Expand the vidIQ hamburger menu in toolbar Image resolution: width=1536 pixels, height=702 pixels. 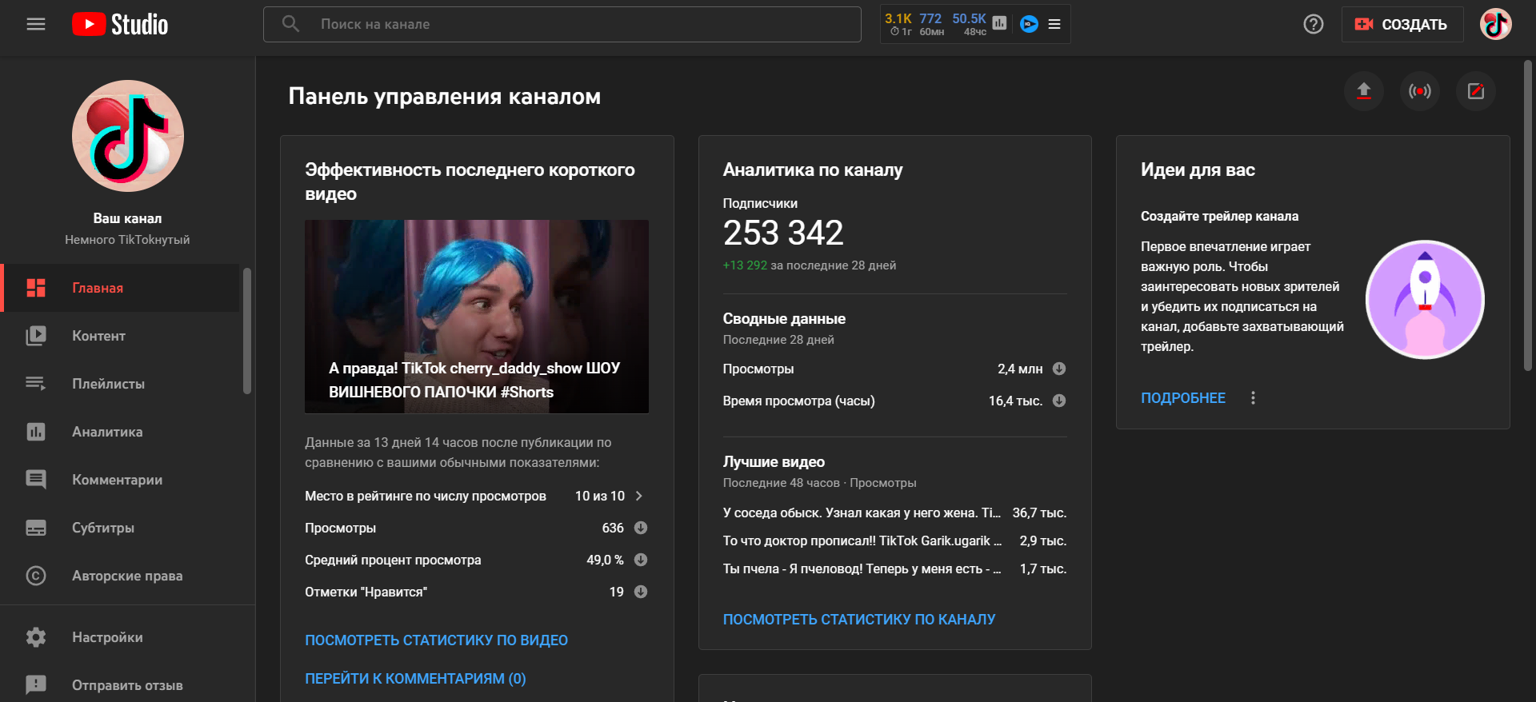click(1054, 24)
